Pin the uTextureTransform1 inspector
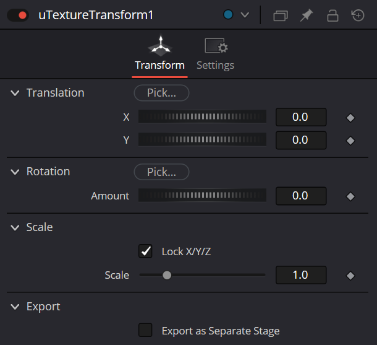 point(307,15)
